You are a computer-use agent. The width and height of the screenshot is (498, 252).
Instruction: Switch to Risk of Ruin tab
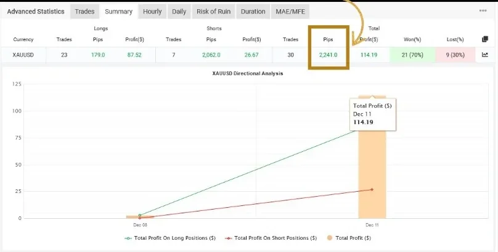click(x=213, y=12)
